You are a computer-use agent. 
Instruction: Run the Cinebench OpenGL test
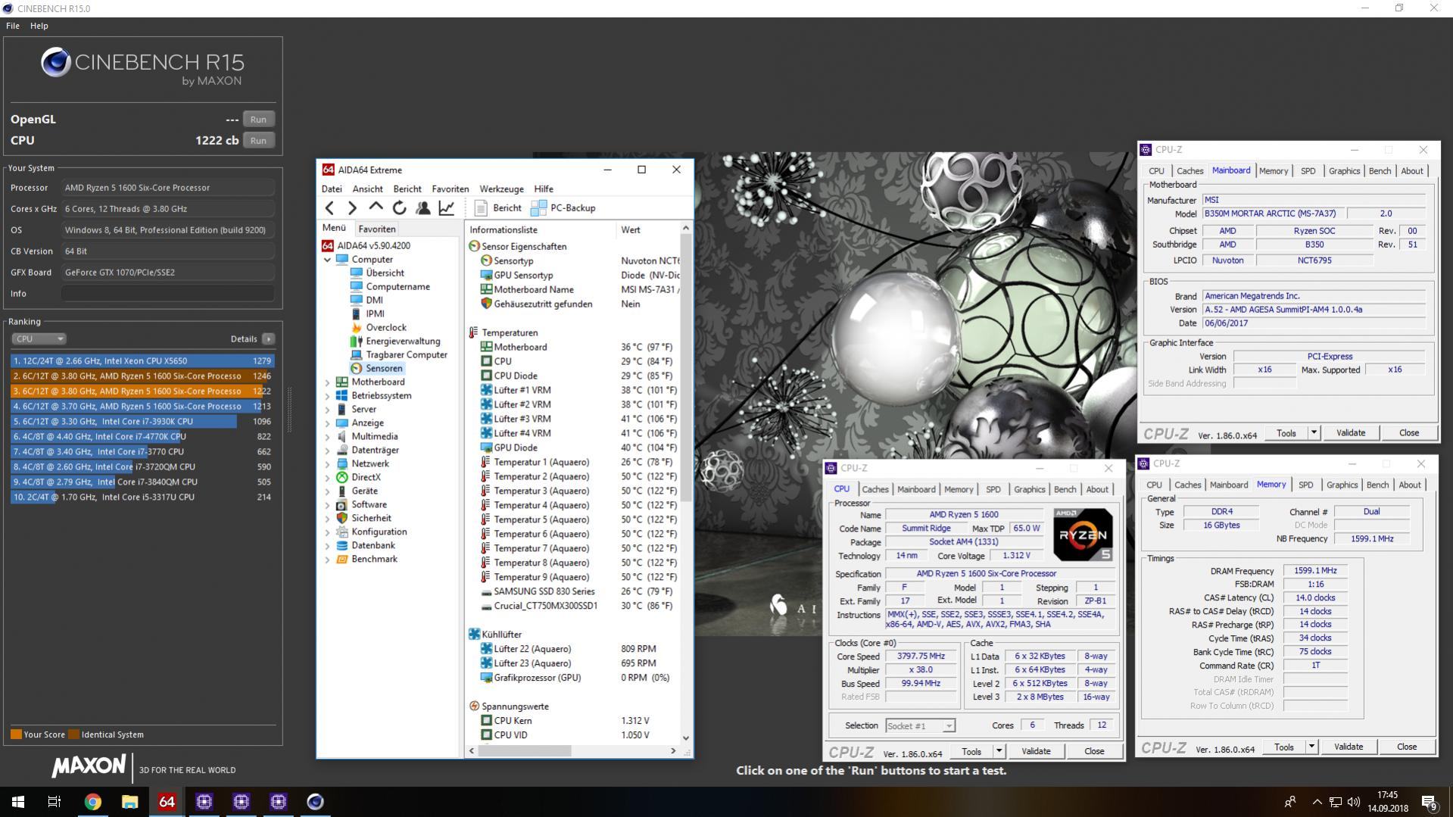click(x=258, y=120)
